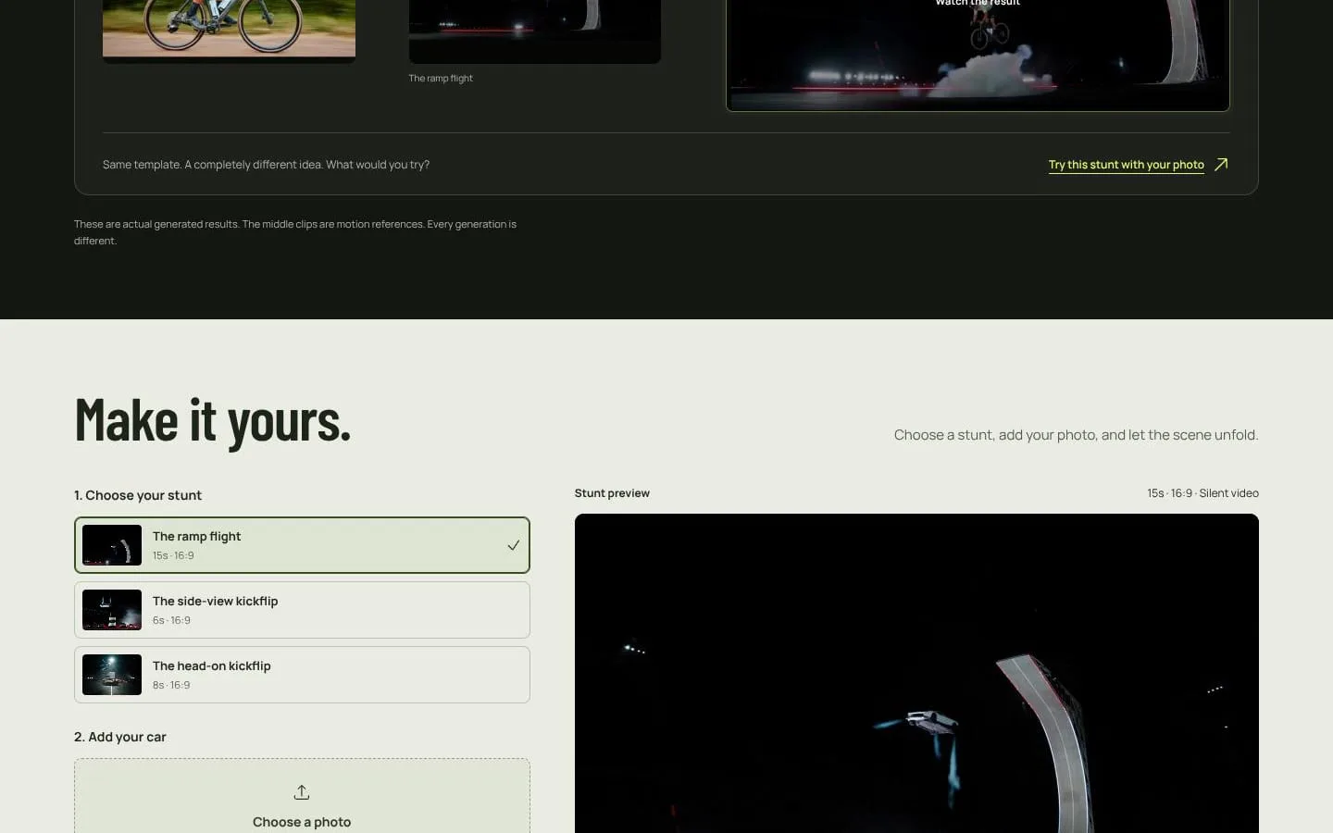Click the large stunt preview video
Image resolution: width=1333 pixels, height=833 pixels.
pos(916,673)
